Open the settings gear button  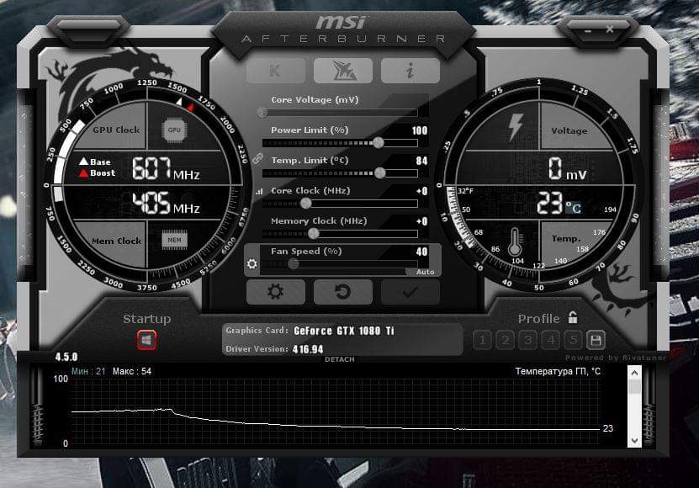(x=276, y=292)
